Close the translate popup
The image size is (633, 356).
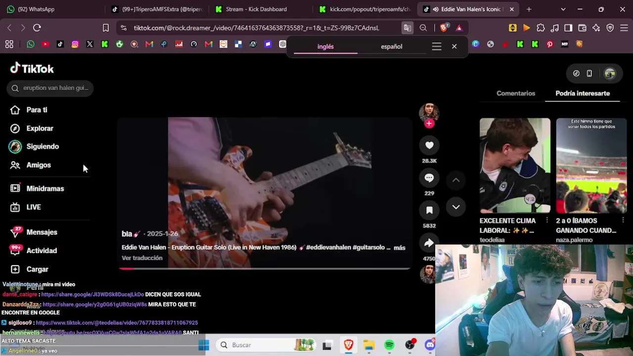point(454,46)
